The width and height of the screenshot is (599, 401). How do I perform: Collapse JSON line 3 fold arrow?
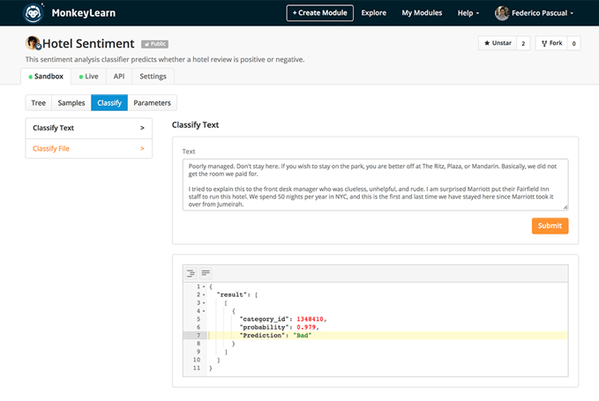pos(204,303)
